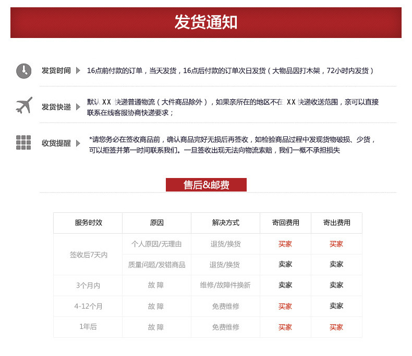The width and height of the screenshot is (412, 356).
Task: Click the 解决方式 column header
Action: [226, 223]
